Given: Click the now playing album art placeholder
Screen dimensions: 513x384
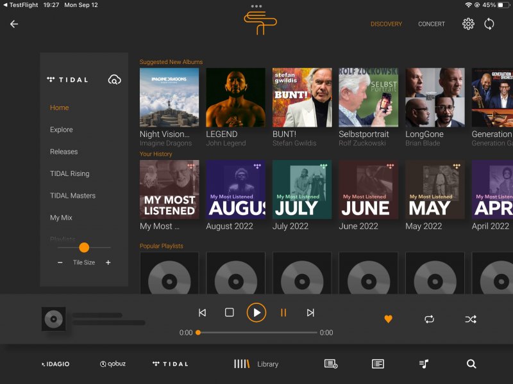Looking at the screenshot, I should coord(54,319).
